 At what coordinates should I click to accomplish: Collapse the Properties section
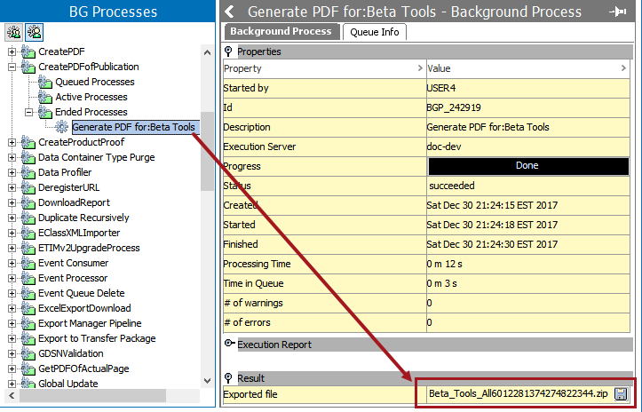point(229,51)
